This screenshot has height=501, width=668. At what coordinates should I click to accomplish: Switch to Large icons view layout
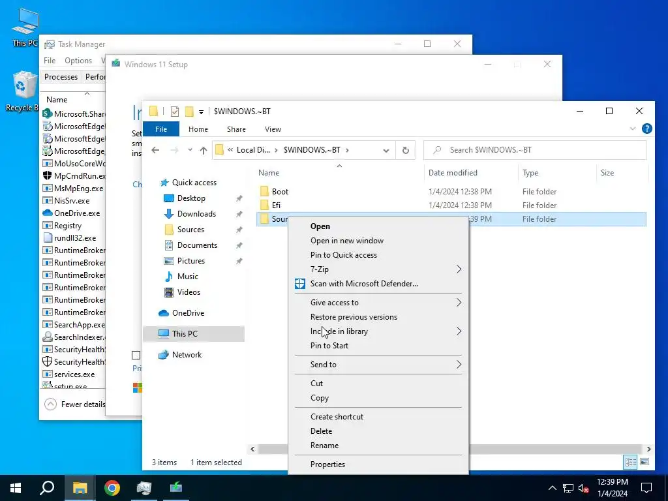click(x=645, y=462)
